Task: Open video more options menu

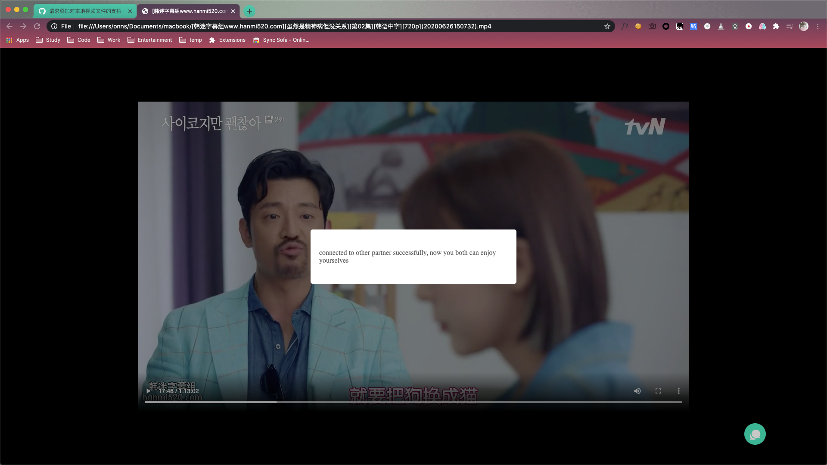Action: pyautogui.click(x=679, y=391)
